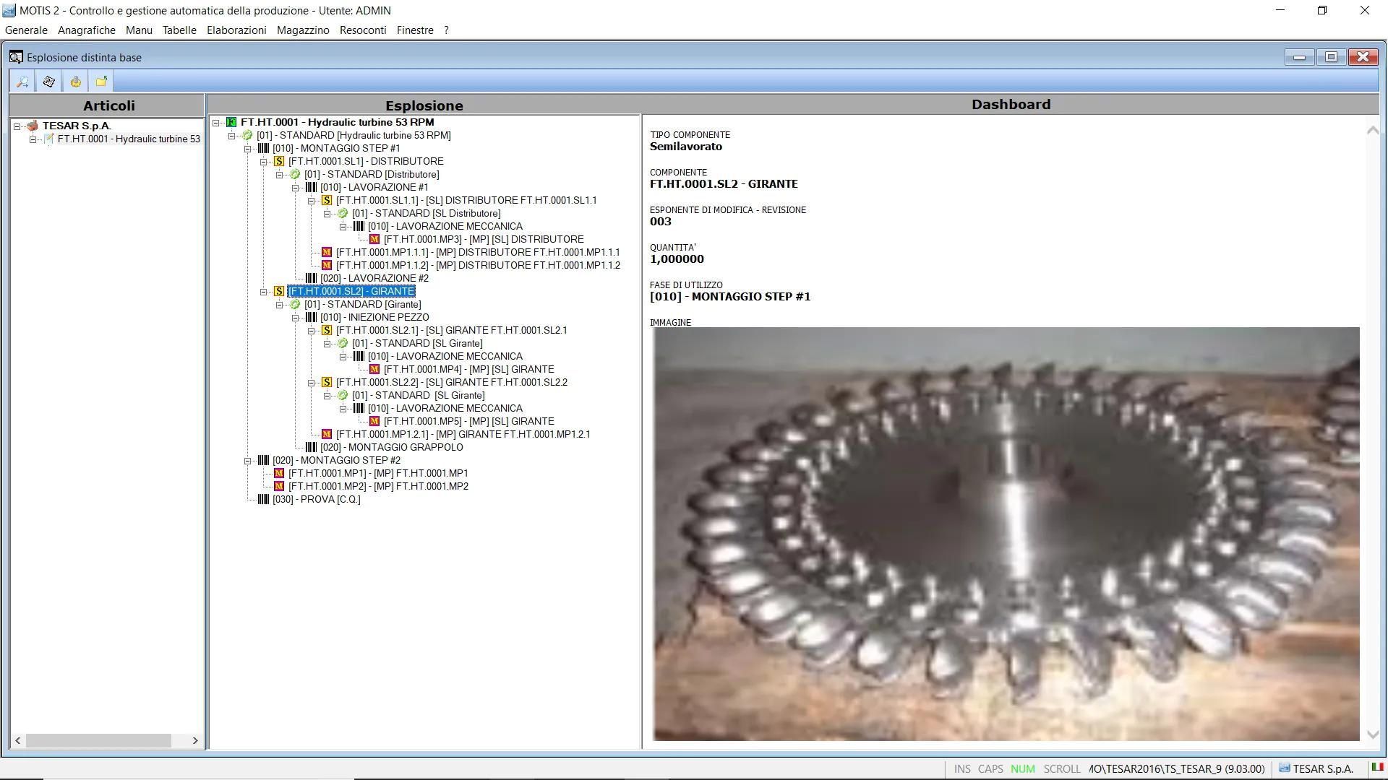
Task: Open the Elaborazioni menu
Action: pyautogui.click(x=236, y=30)
